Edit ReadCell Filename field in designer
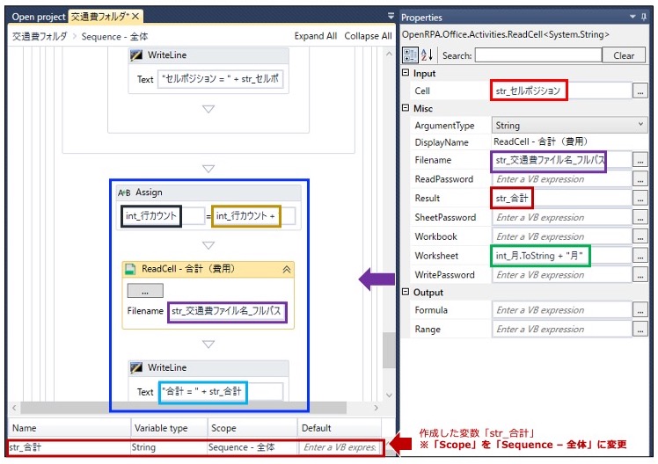Viewport: 658px width, 464px height. coord(227,312)
